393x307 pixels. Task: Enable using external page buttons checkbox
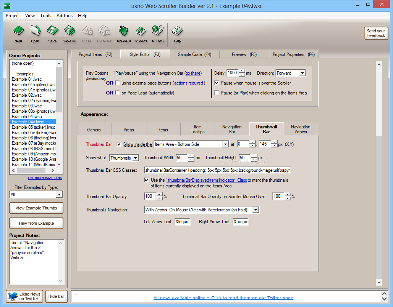[x=117, y=83]
